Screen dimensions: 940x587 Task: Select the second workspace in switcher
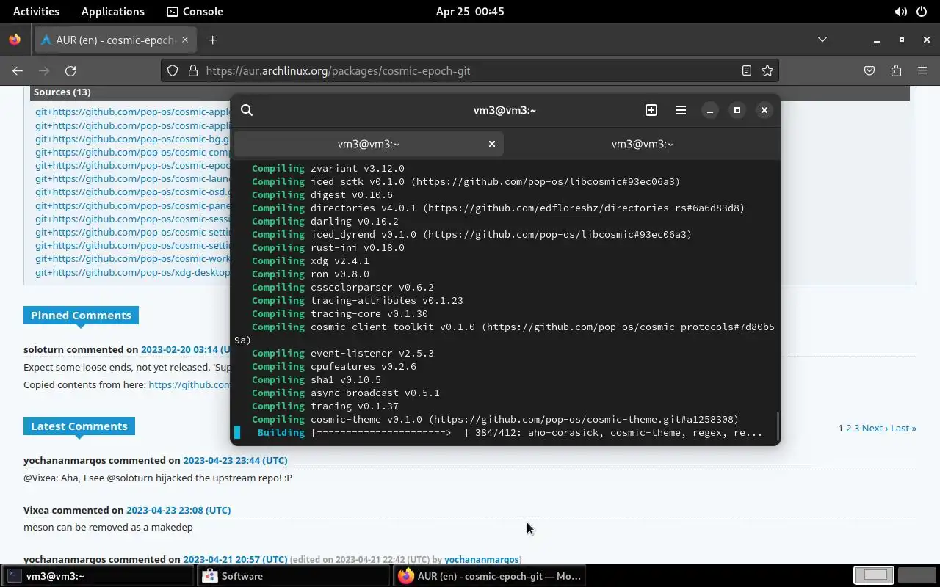917,575
